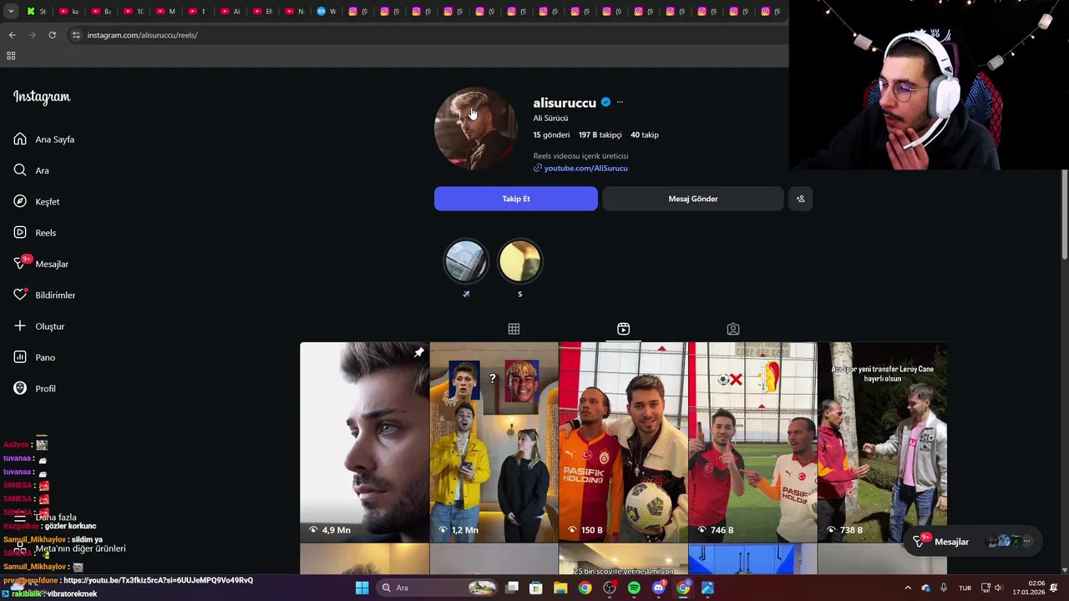
Task: Click the suggested-users person-plus button
Action: (800, 199)
